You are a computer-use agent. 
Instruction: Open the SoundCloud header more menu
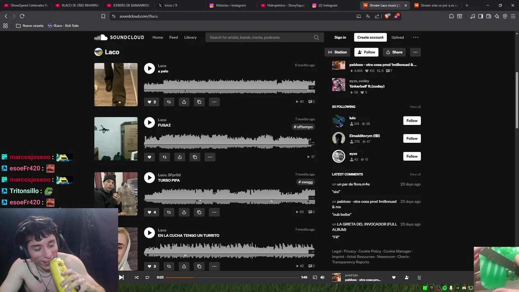pos(416,37)
